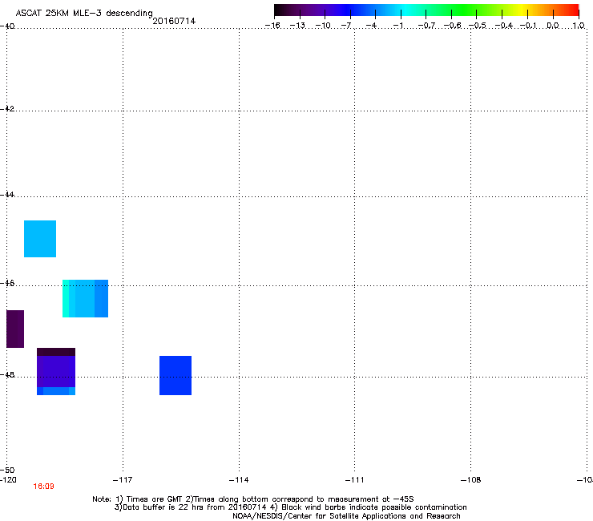Click the longitude label -117

click(123, 480)
